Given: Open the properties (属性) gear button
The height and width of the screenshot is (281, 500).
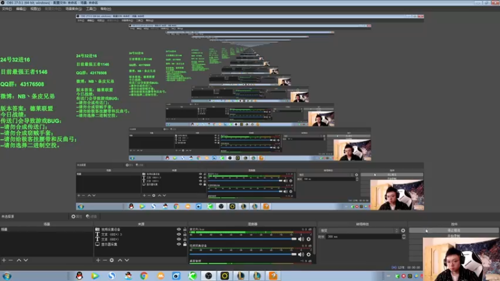Looking at the screenshot, I should (76, 216).
